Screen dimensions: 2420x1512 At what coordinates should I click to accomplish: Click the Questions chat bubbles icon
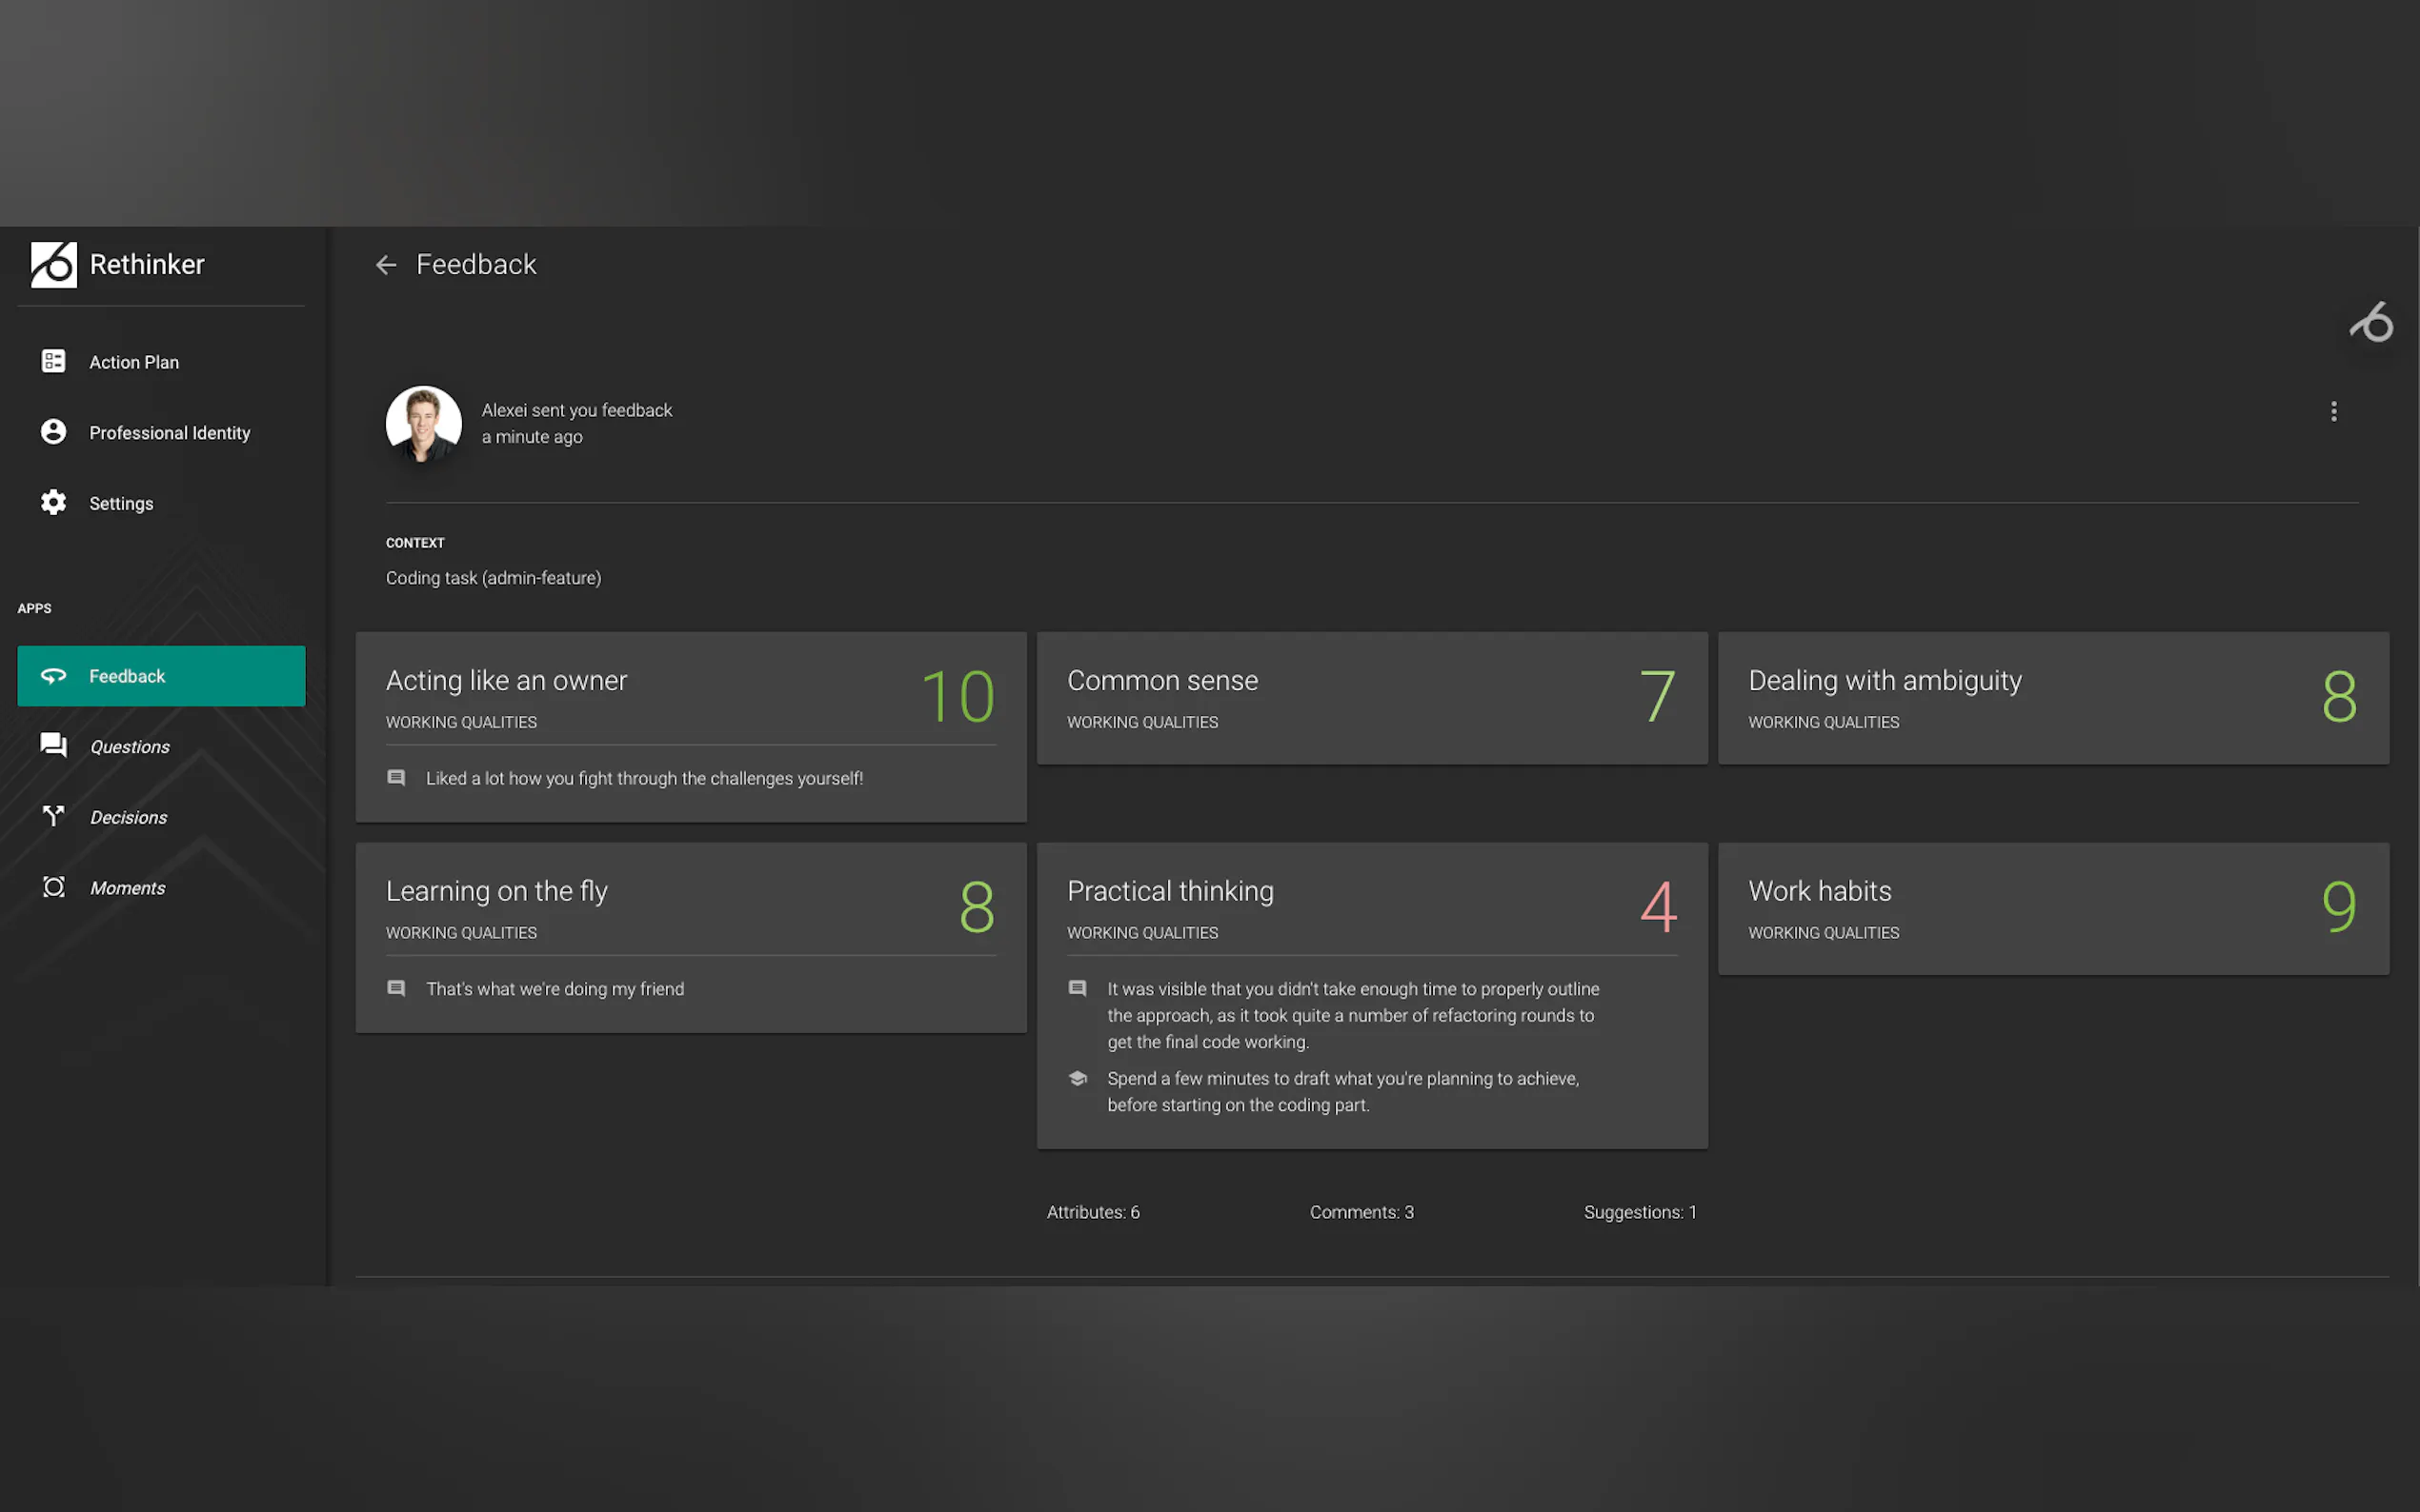point(53,746)
